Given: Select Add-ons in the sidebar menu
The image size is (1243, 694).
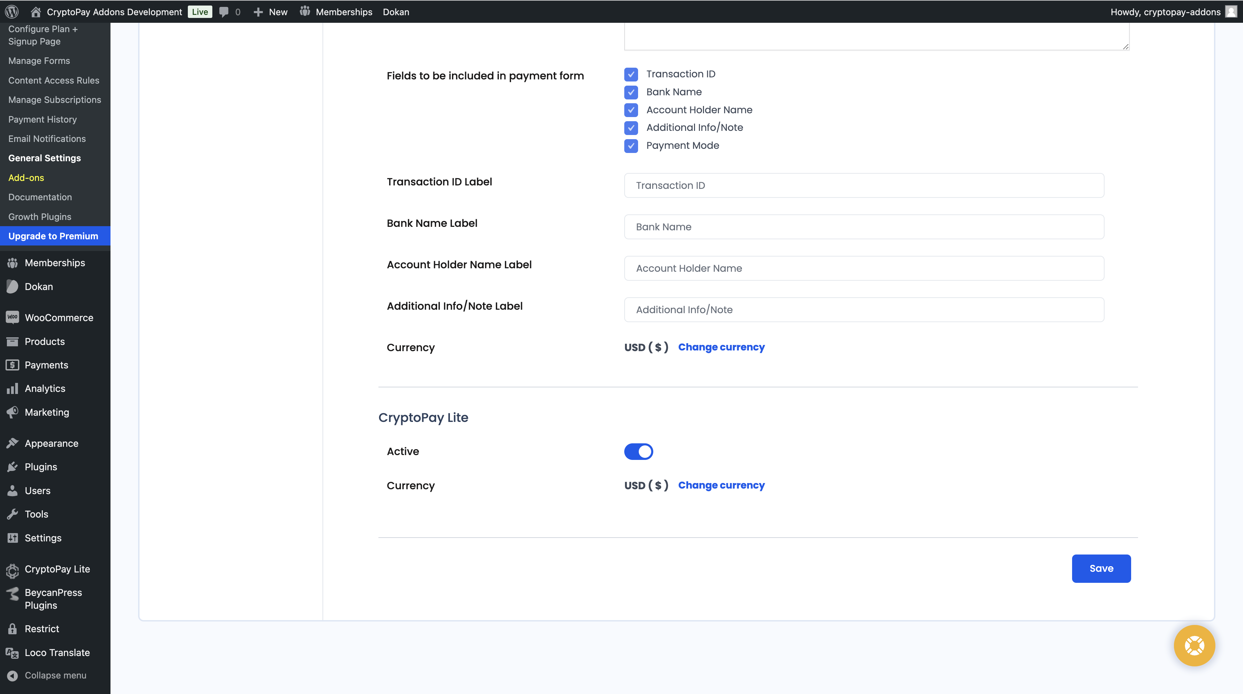Looking at the screenshot, I should click(26, 177).
